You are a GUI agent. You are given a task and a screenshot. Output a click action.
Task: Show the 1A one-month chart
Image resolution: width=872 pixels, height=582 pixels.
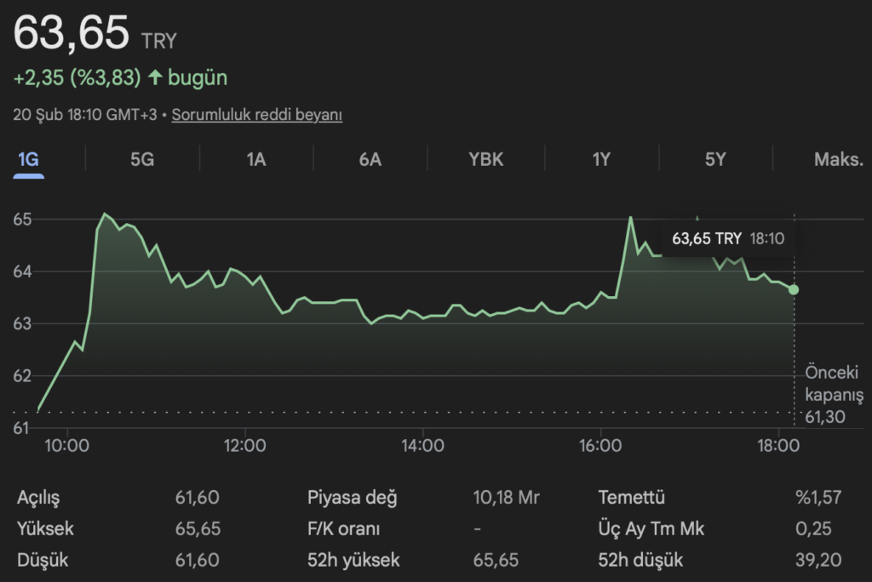click(x=256, y=159)
